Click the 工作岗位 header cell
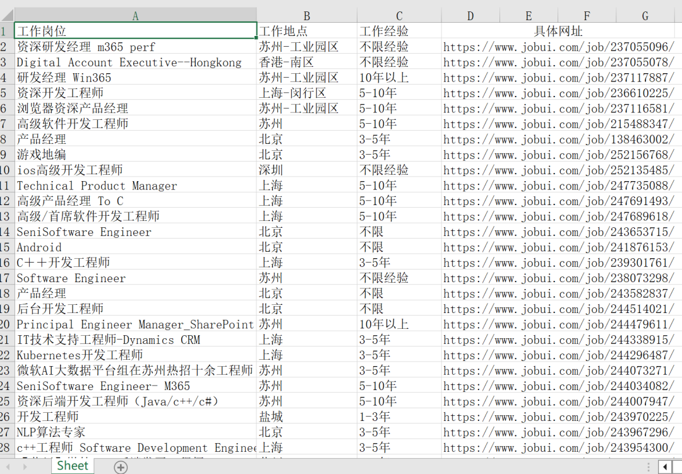The height and width of the screenshot is (474, 682). [x=135, y=31]
